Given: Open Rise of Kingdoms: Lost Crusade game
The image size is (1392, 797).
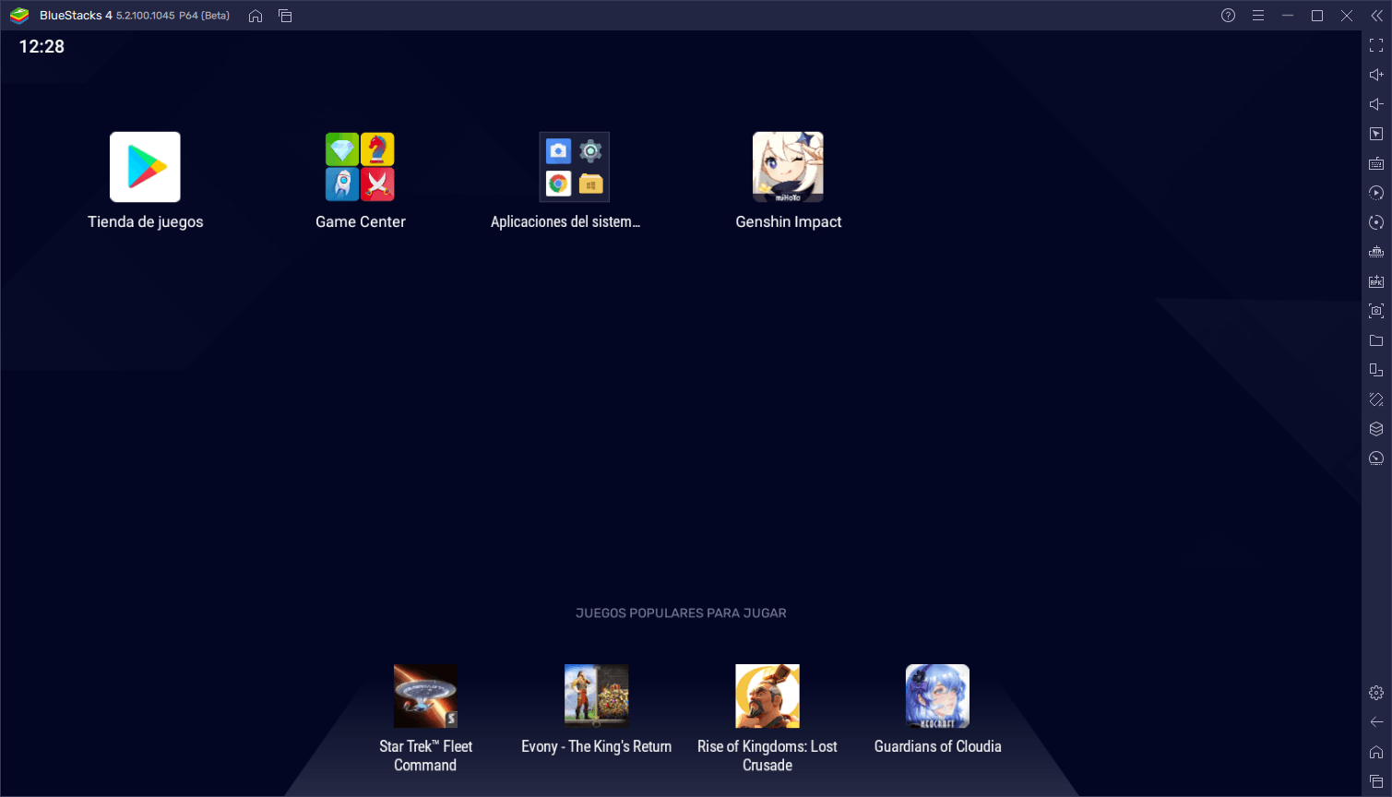Looking at the screenshot, I should pos(767,696).
